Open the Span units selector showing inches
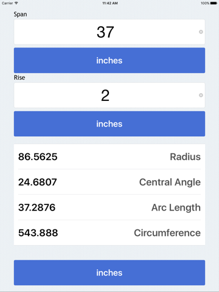Image resolution: width=219 pixels, height=292 pixels. pos(109,60)
